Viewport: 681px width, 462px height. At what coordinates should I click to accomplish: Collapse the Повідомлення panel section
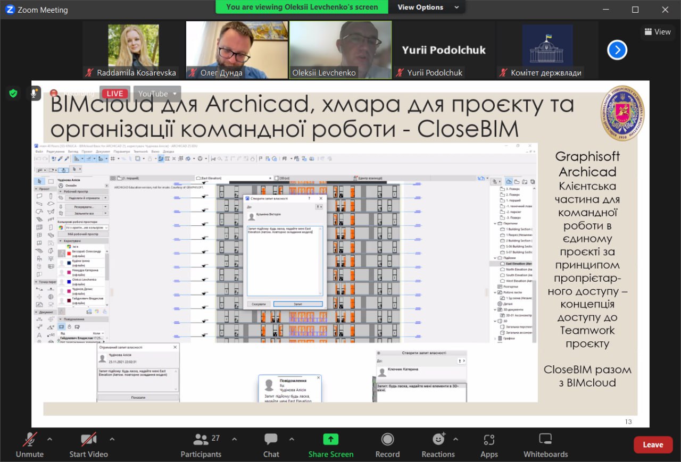click(60, 319)
